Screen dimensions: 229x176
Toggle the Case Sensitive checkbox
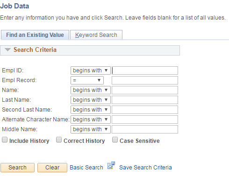pyautogui.click(x=115, y=140)
